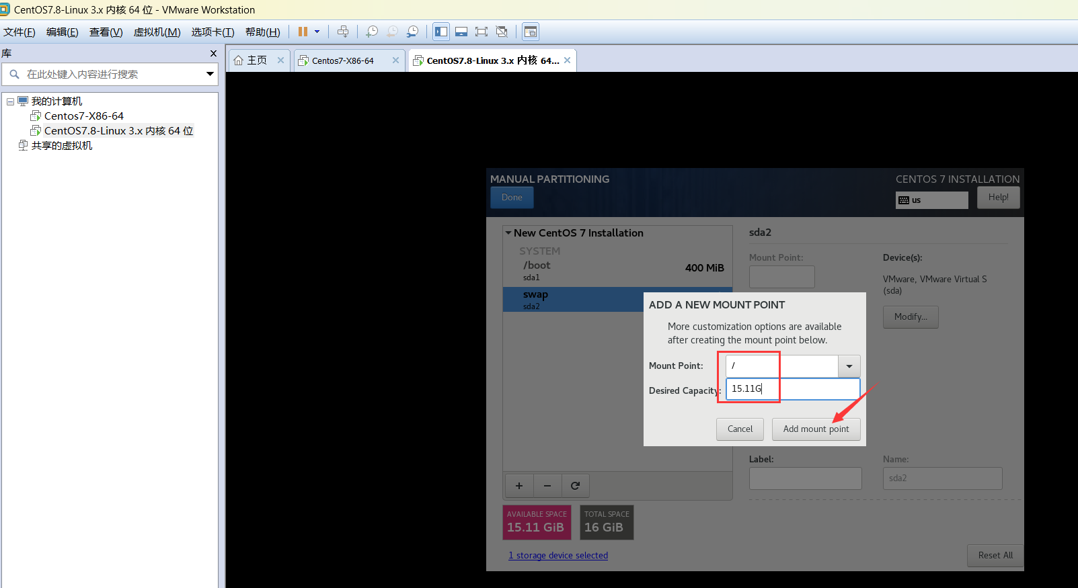The height and width of the screenshot is (588, 1078).
Task: Toggle the console view toolbar icon
Action: tap(531, 32)
